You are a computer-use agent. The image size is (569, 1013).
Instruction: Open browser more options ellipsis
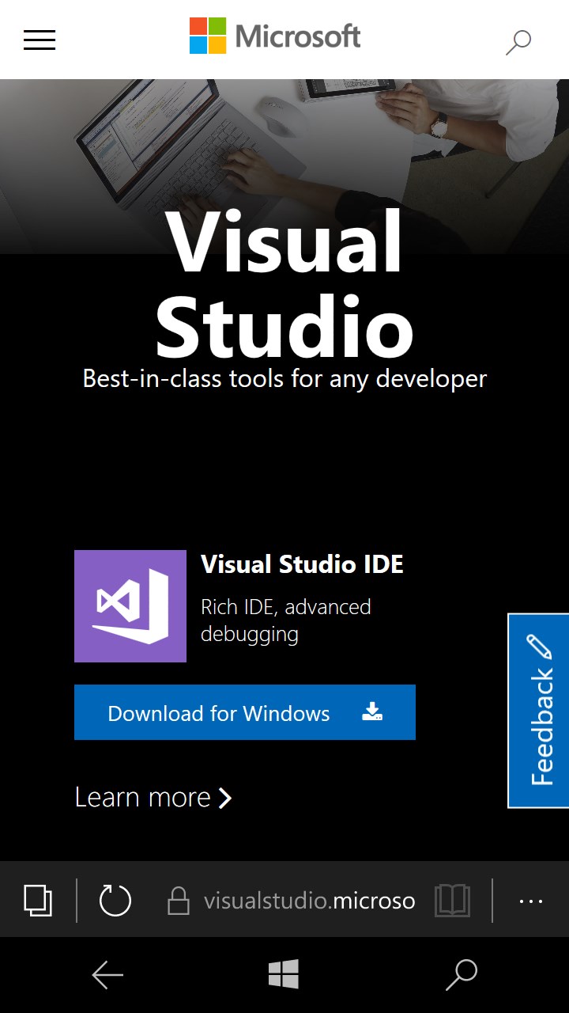(x=530, y=901)
